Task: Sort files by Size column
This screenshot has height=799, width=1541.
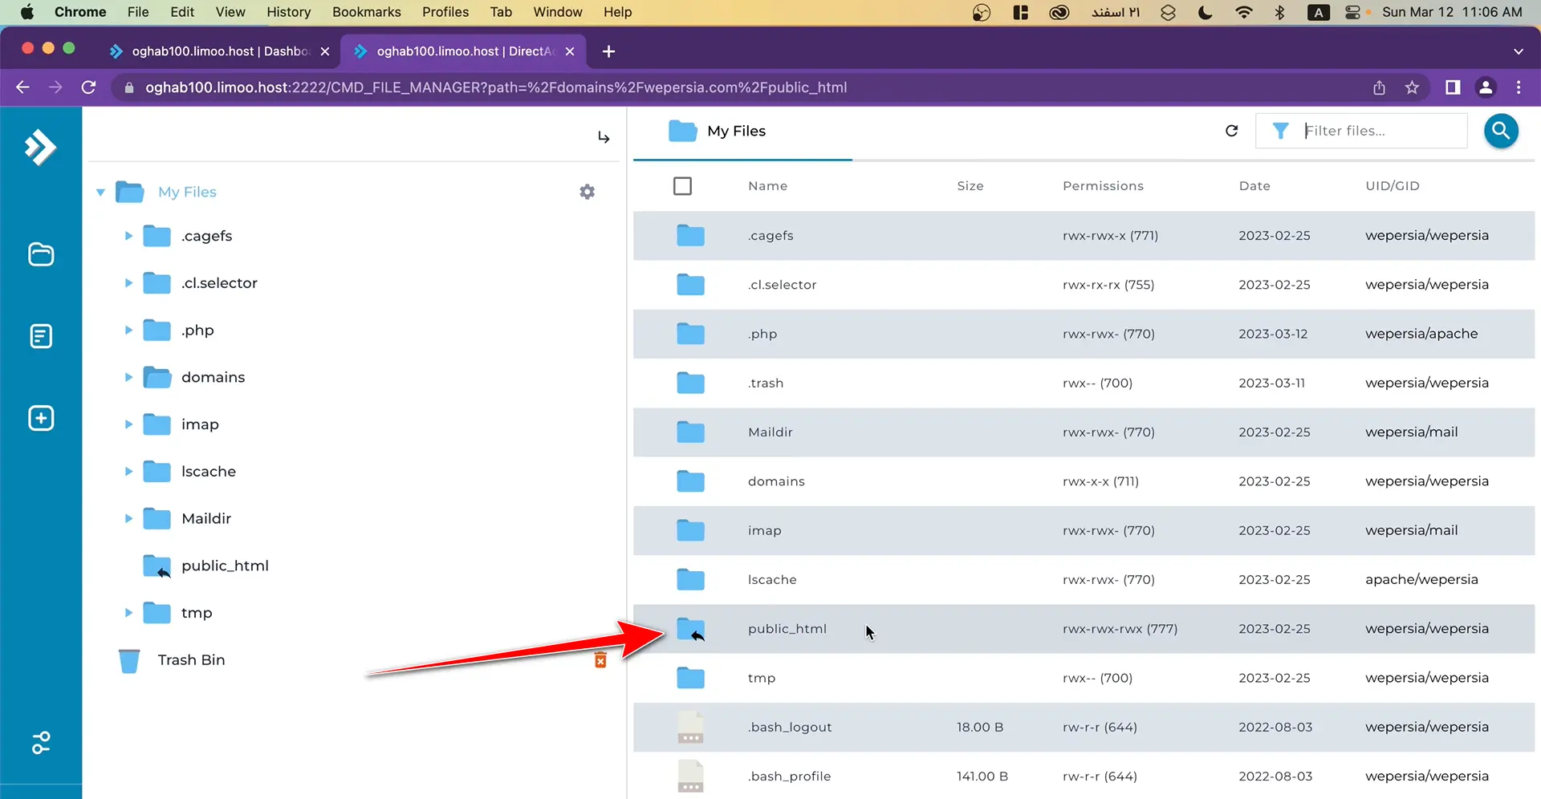Action: [970, 186]
